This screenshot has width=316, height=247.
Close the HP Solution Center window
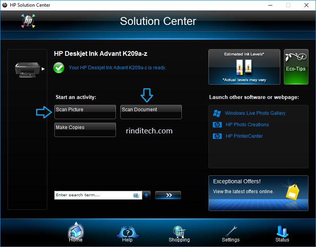[306, 5]
